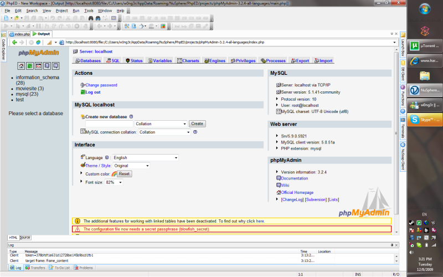This screenshot has height=277, width=443.
Task: Click the first binoculars Find icon
Action: coord(91,18)
